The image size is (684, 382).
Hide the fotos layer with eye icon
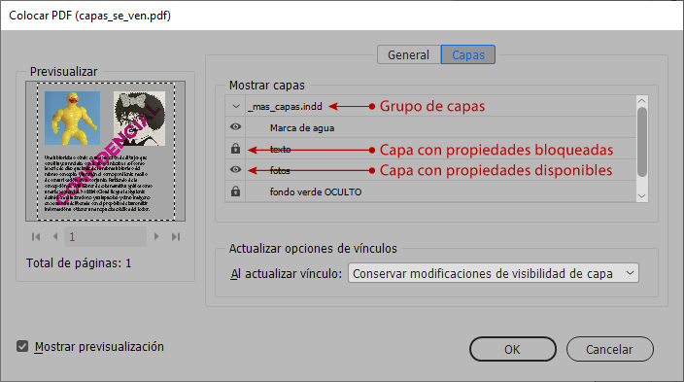235,169
